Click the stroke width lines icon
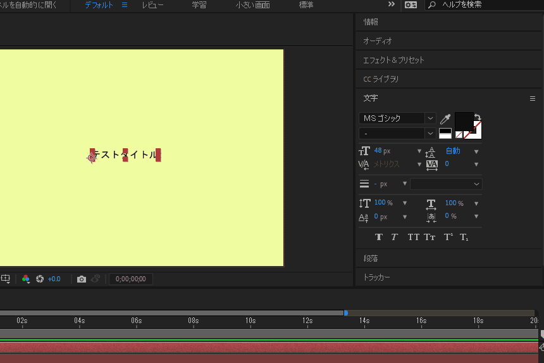Viewport: 544px width, 363px height. tap(364, 184)
